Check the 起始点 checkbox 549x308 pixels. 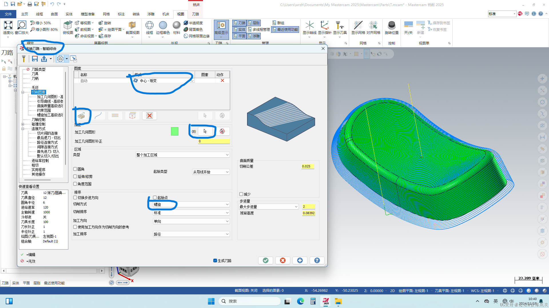coord(155,197)
